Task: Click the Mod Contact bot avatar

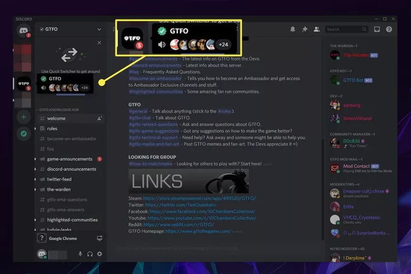Action: pyautogui.click(x=335, y=168)
